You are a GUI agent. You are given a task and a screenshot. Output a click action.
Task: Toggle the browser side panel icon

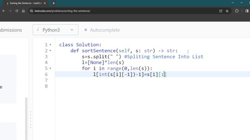pos(247,11)
